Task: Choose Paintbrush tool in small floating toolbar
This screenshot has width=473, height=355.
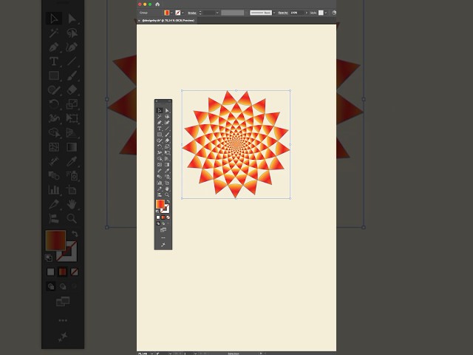Action: (167, 135)
